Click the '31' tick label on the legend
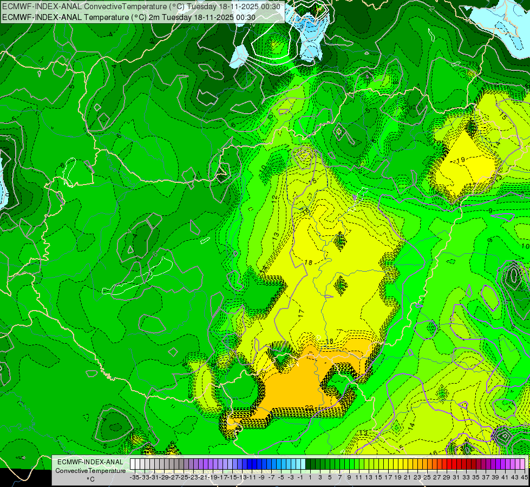Image resolution: width=530 pixels, height=487 pixels. click(456, 477)
